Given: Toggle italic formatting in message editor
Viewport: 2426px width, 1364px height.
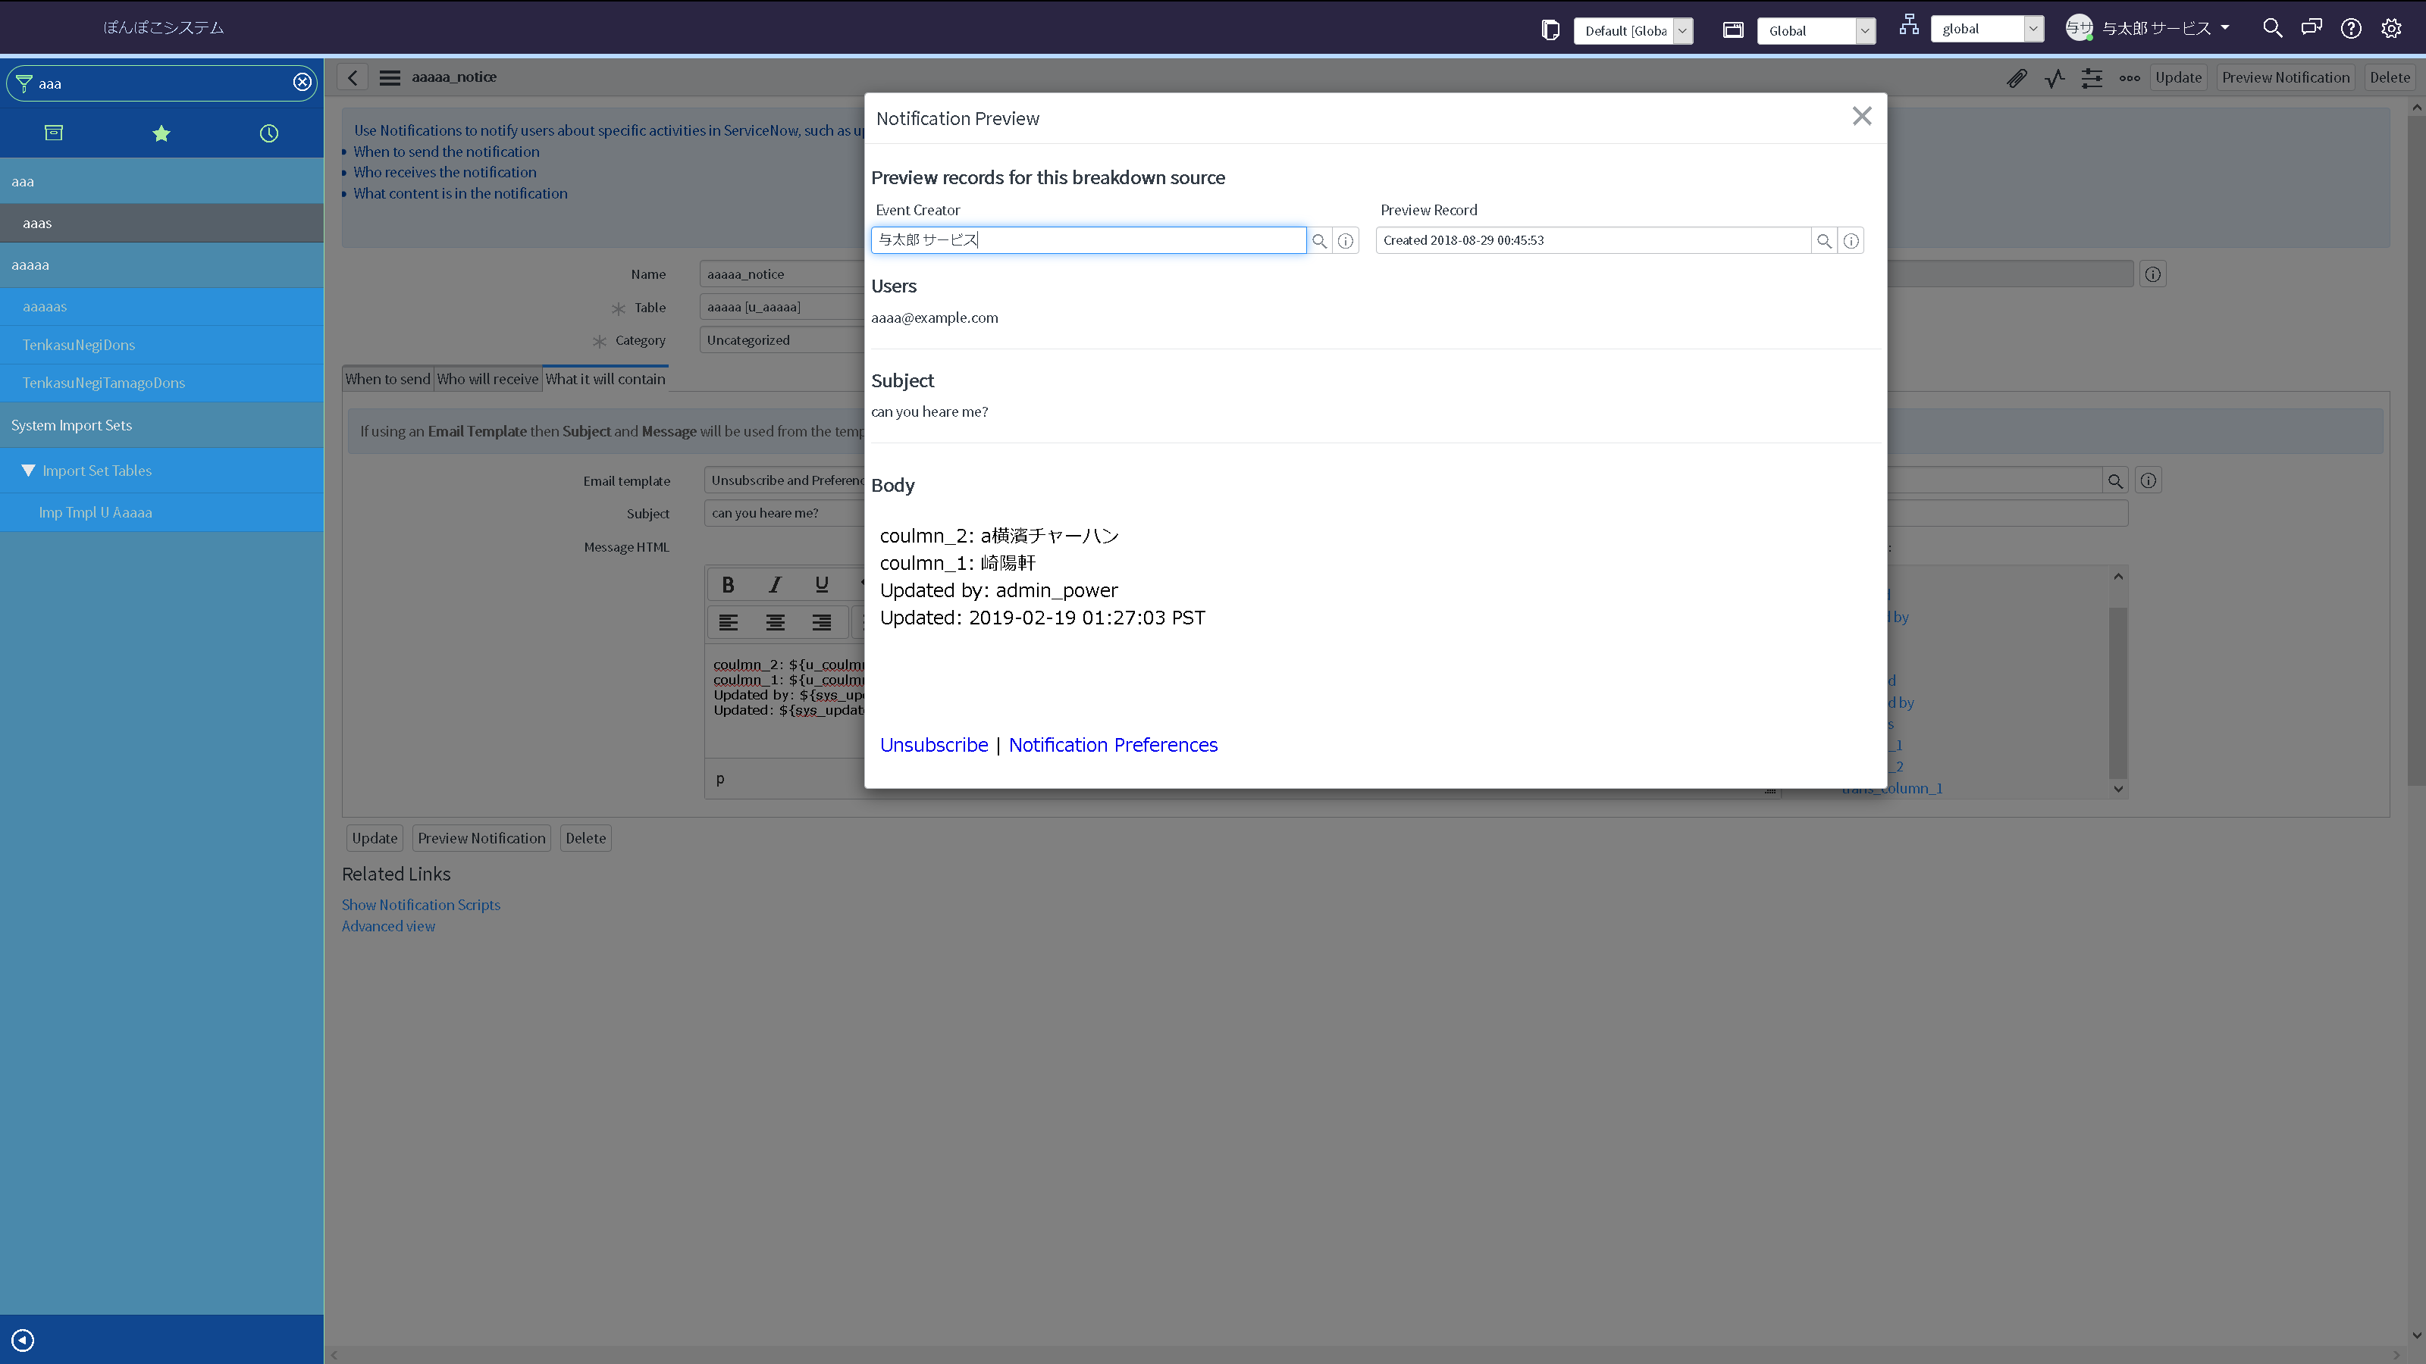Looking at the screenshot, I should click(774, 584).
